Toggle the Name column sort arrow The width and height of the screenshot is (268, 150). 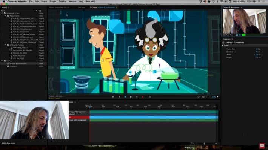coord(36,11)
